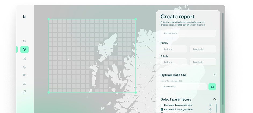Image resolution: width=253 pixels, height=113 pixels.
Task: Click the top-right corner handle of the map selection
Action: pos(136,19)
